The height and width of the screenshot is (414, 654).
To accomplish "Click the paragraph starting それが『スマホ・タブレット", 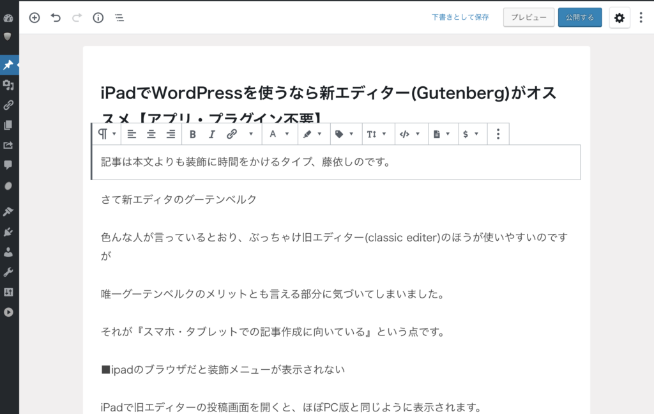I will point(273,332).
